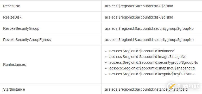Click the image/$imageNo resource bullet item
Screen dimensions: 202x94
pos(148,57)
